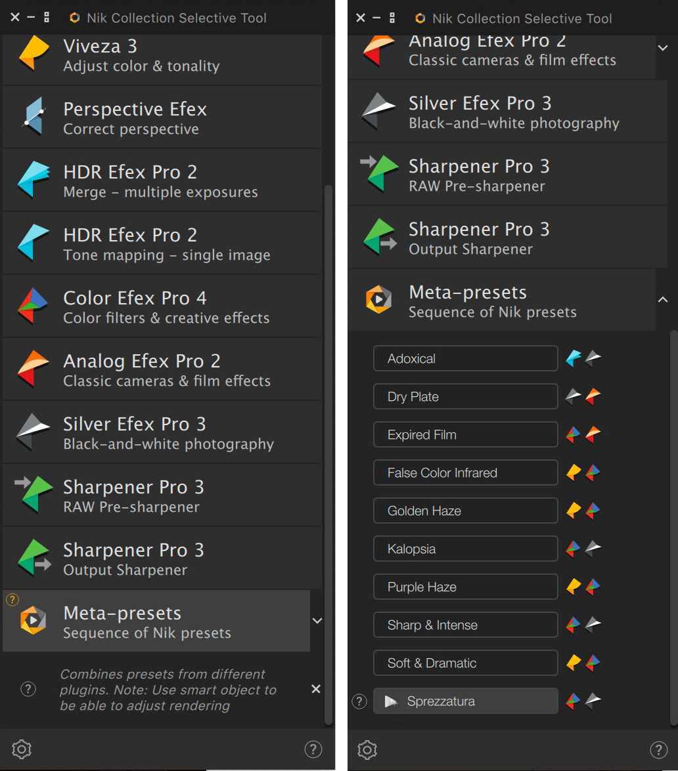Toggle the play indicator on Sprezzatura preset
Screen dimensions: 678x771
(392, 701)
